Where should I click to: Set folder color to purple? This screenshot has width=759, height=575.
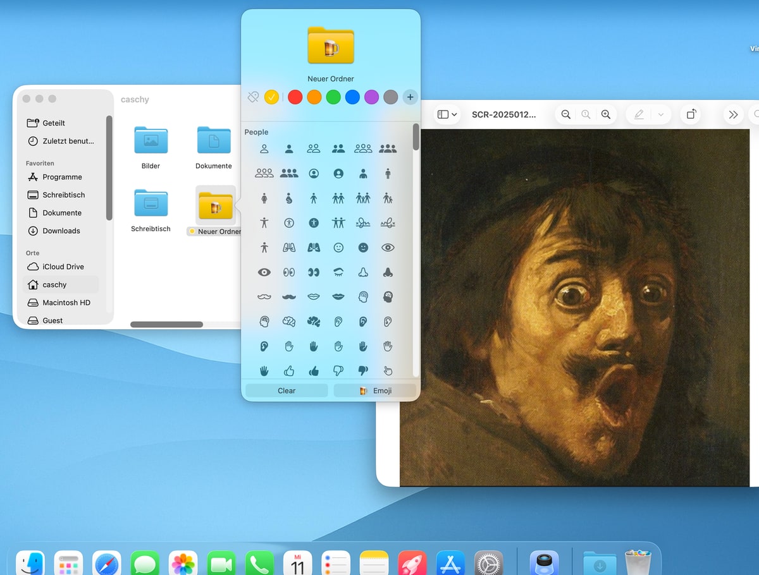[x=371, y=97]
